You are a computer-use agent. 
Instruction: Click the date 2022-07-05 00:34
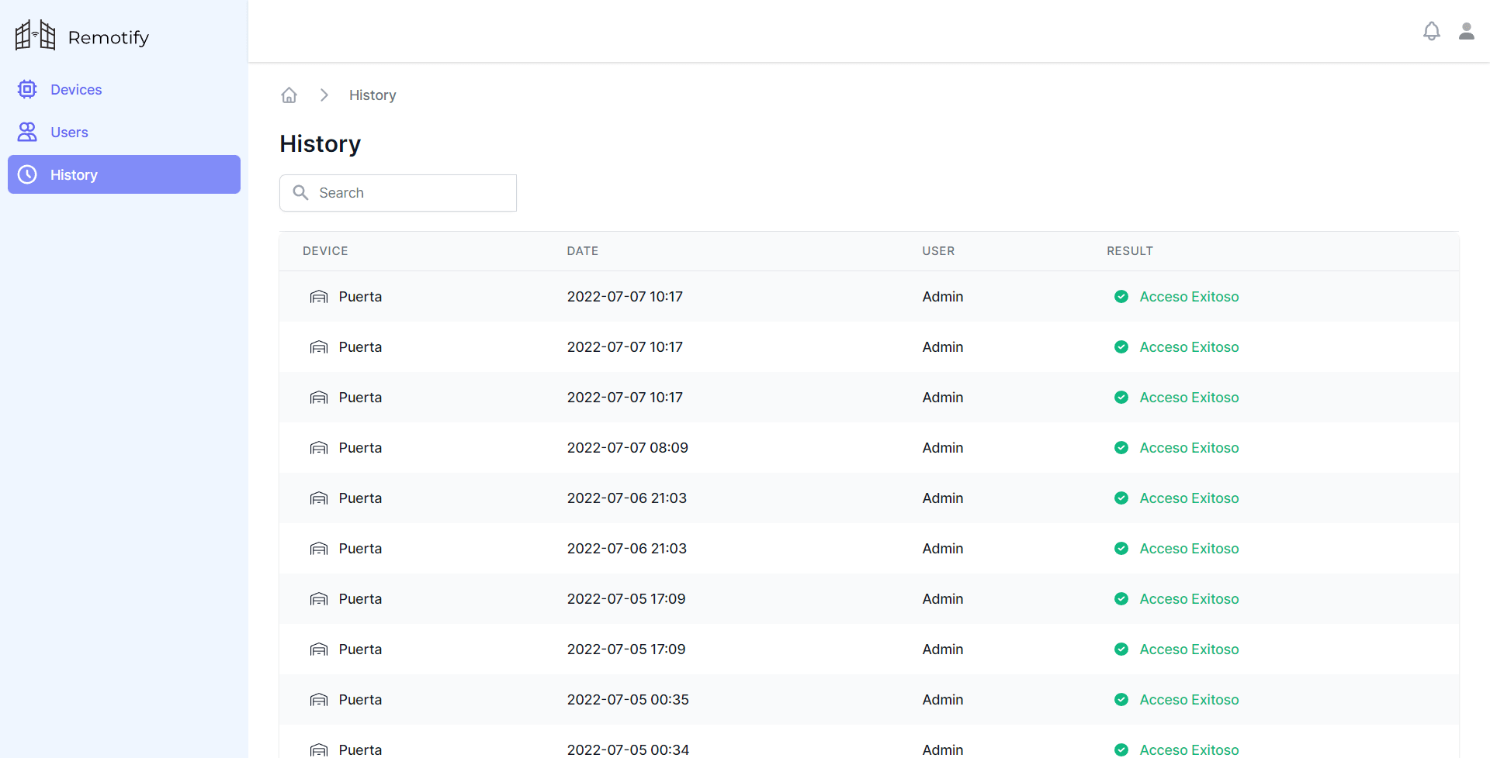tap(628, 749)
